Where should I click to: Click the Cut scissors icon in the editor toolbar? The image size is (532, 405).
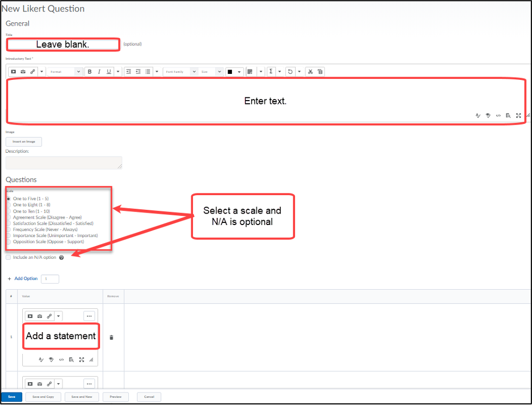point(310,72)
